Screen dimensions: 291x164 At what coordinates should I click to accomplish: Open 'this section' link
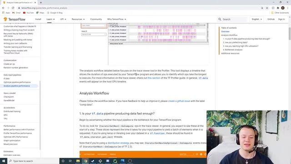[x=154, y=78]
